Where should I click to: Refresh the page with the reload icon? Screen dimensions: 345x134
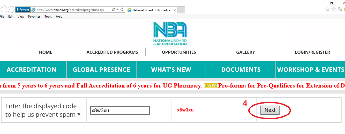click(122, 10)
